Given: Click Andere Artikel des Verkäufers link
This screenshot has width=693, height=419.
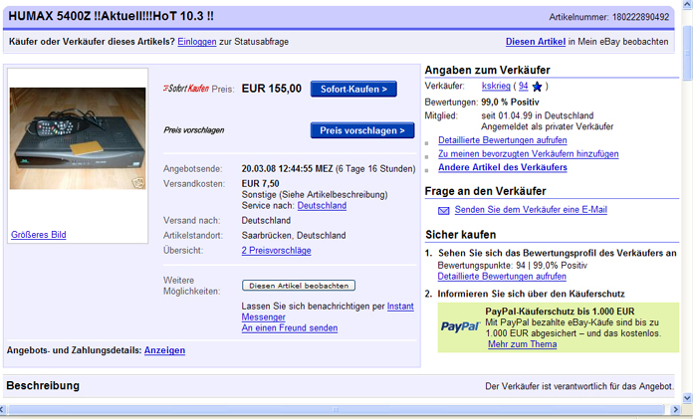Looking at the screenshot, I should (x=502, y=168).
